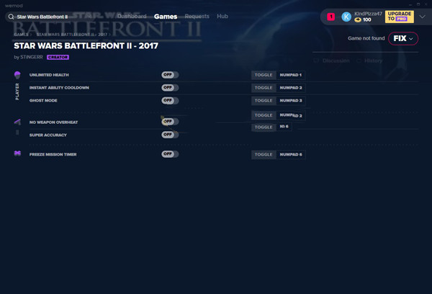Select the purple Player category icon
This screenshot has height=294, width=432.
(x=17, y=75)
